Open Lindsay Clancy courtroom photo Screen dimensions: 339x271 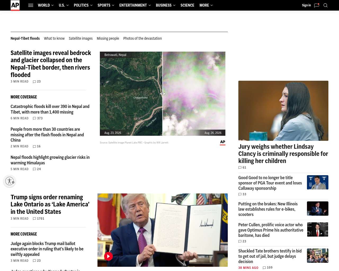tap(283, 111)
